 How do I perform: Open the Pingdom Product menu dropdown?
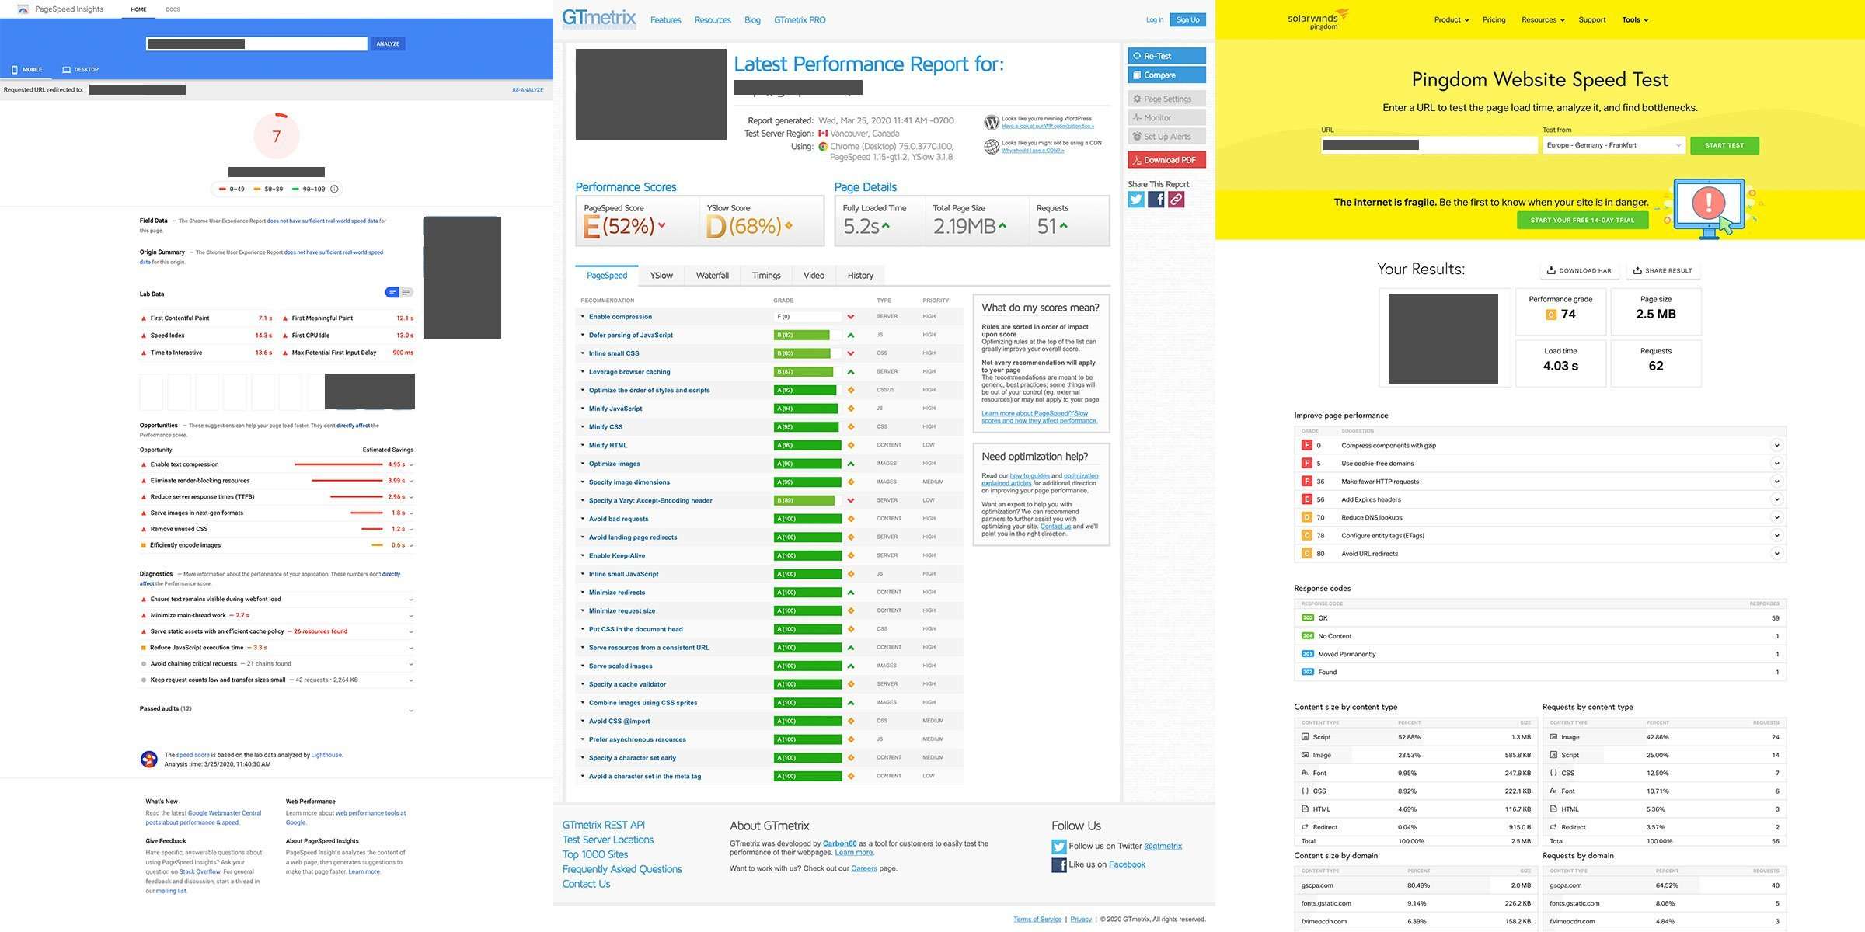[1451, 20]
